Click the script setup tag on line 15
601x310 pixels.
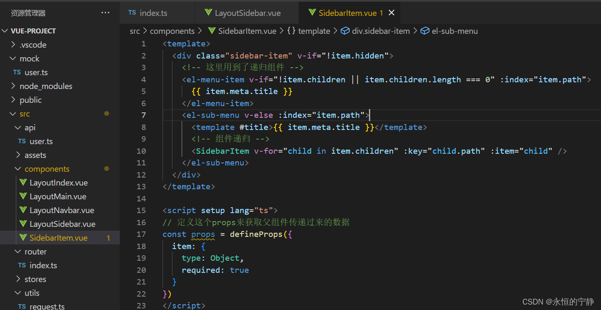point(220,210)
